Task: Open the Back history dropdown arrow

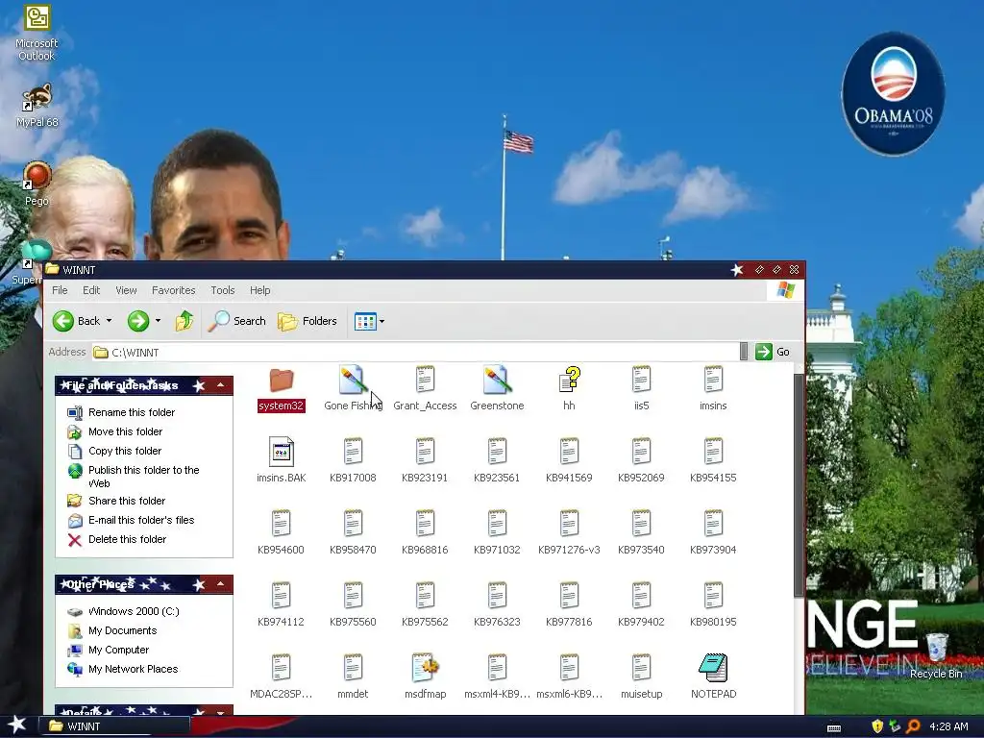Action: click(x=110, y=321)
